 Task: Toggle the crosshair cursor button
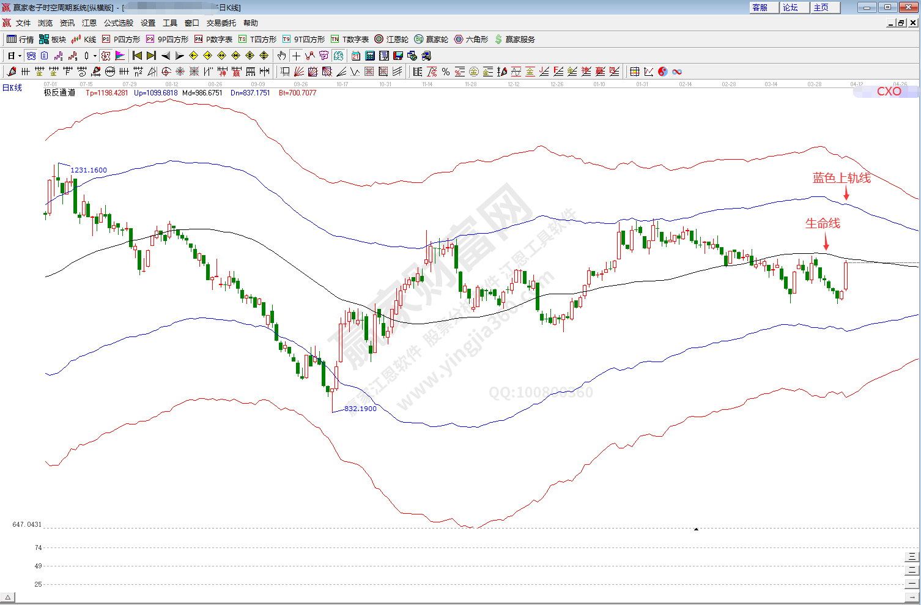pyautogui.click(x=296, y=56)
